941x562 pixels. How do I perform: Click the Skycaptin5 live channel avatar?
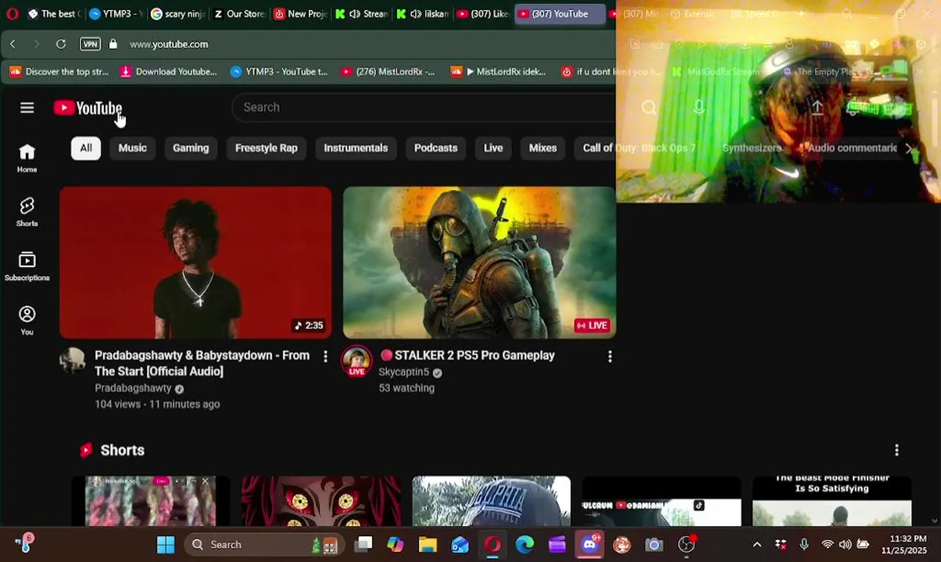(x=356, y=361)
